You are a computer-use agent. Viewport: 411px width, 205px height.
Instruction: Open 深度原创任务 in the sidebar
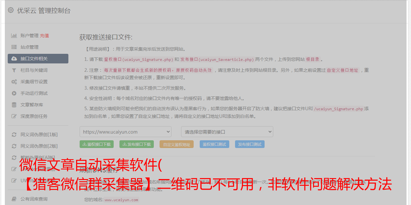(34, 116)
